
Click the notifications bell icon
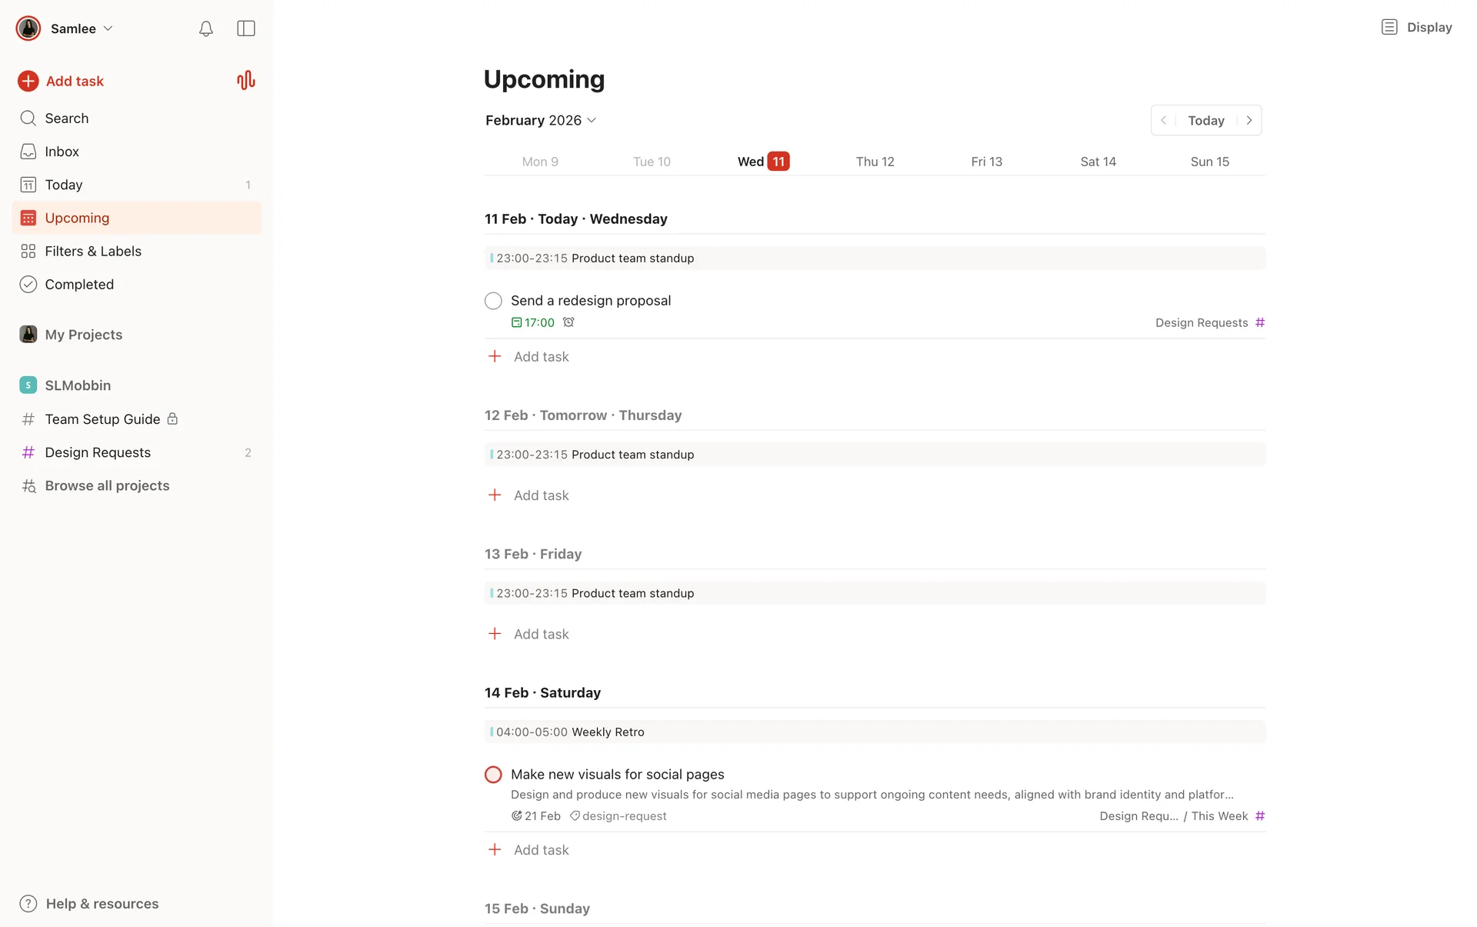205,28
